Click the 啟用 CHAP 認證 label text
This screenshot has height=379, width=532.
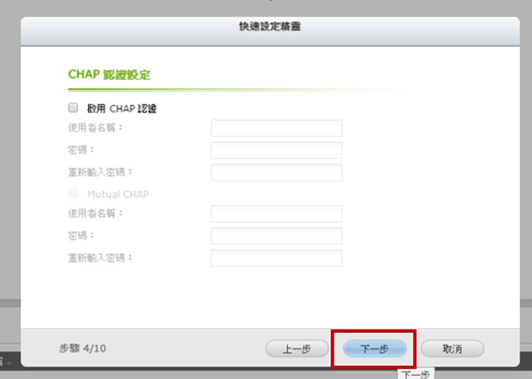tap(122, 108)
